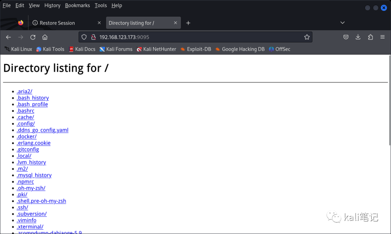Open the .bash_history file link

pos(33,98)
